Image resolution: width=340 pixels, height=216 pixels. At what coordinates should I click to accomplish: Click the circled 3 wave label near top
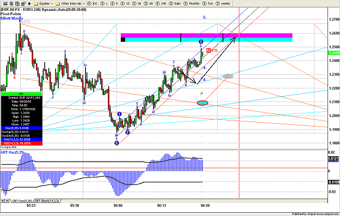click(201, 42)
